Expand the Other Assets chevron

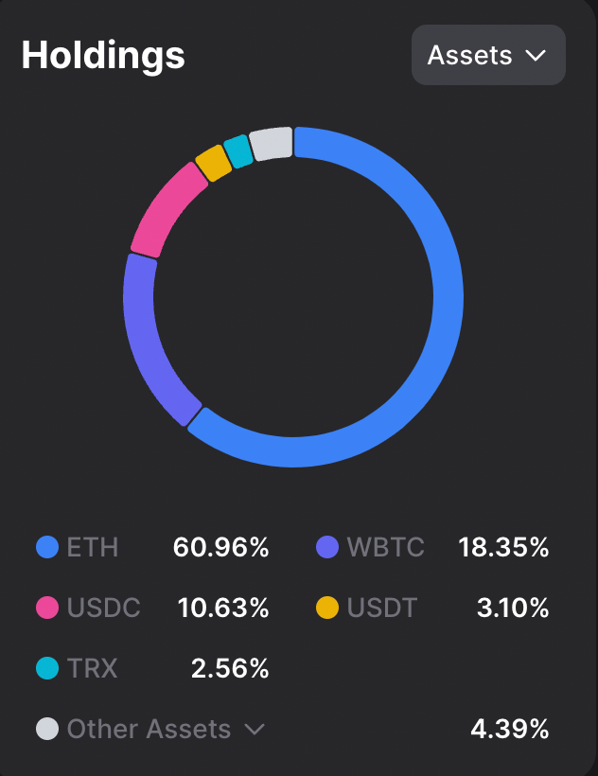point(254,729)
